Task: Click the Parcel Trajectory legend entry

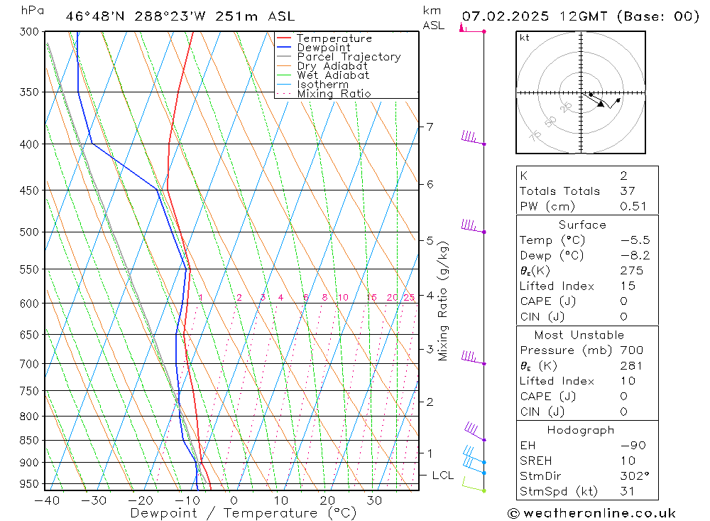Action: tap(339, 57)
